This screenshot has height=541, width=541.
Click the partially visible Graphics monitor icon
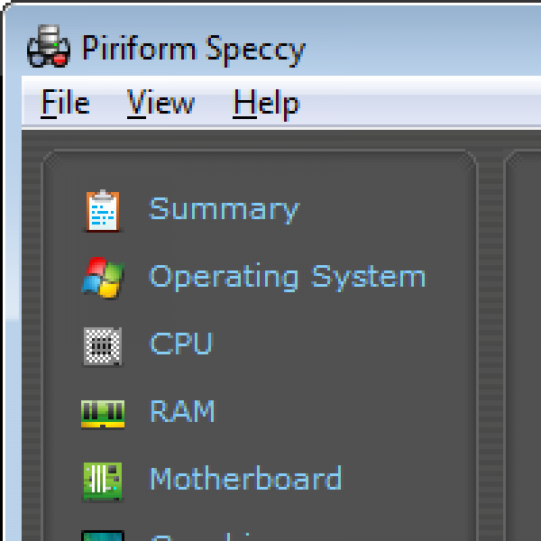(102, 536)
